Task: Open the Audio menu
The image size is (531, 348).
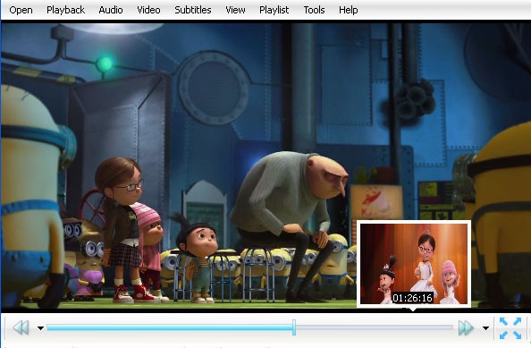Action: [111, 10]
